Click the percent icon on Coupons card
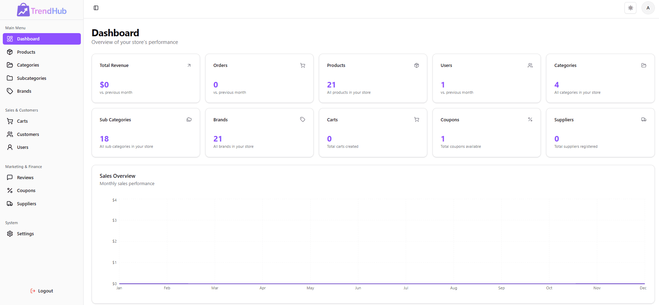The width and height of the screenshot is (659, 305). 530,120
